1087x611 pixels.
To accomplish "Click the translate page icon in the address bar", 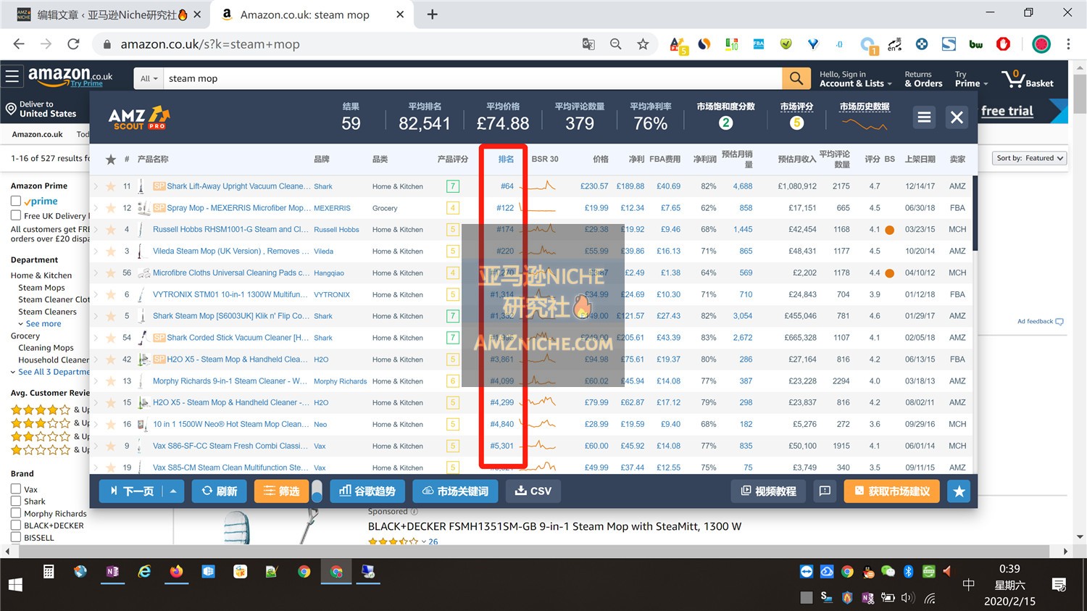I will point(588,44).
